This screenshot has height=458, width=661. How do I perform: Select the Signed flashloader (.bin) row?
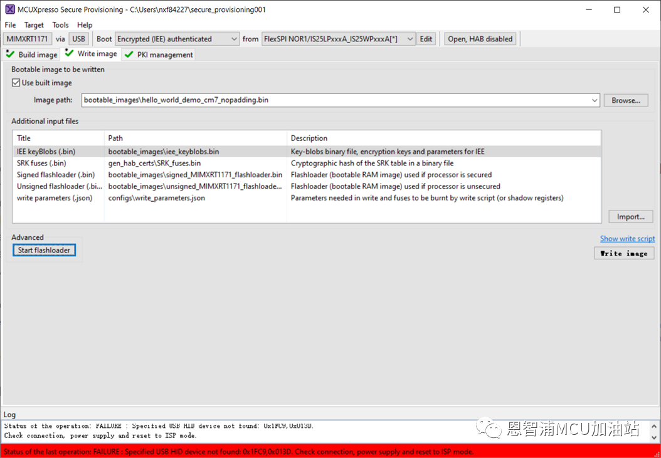click(307, 174)
